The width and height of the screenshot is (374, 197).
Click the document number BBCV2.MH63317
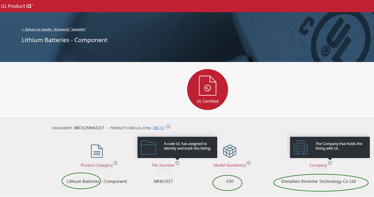(89, 128)
